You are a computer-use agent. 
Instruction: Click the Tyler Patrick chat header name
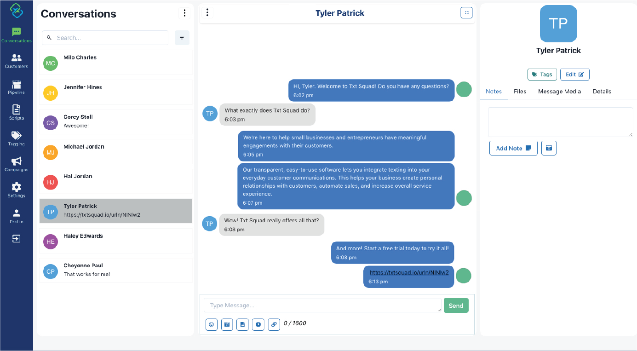[340, 13]
